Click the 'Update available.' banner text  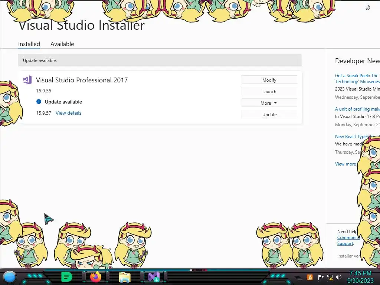coord(40,60)
